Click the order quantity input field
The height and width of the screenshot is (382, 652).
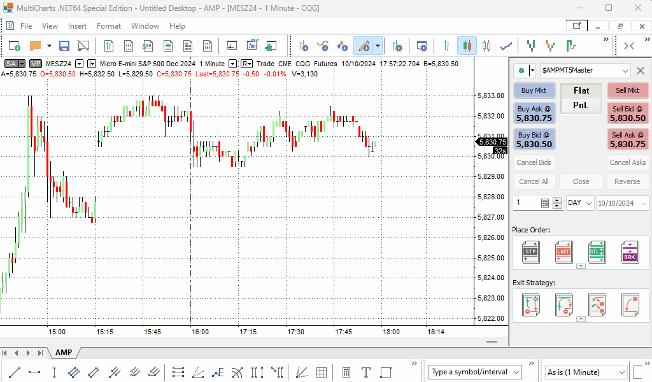point(527,203)
